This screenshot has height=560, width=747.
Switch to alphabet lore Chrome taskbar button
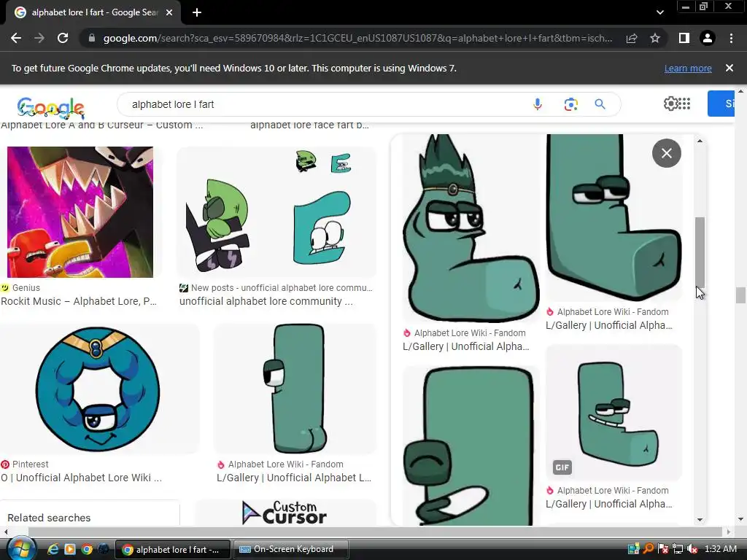click(x=173, y=549)
